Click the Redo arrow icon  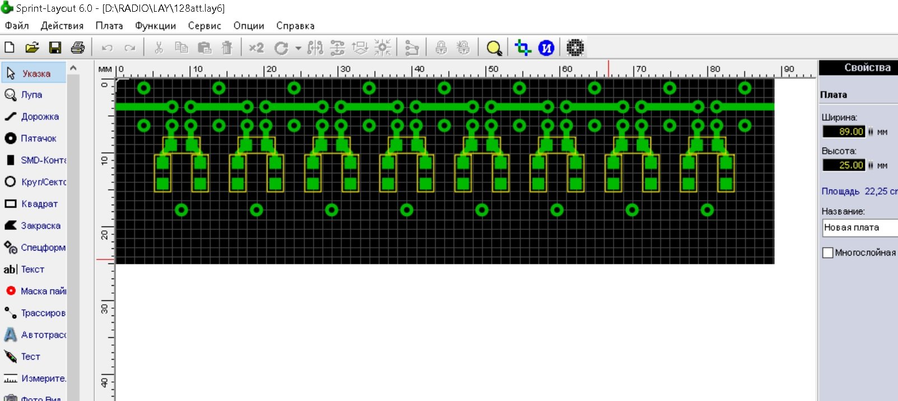click(130, 48)
